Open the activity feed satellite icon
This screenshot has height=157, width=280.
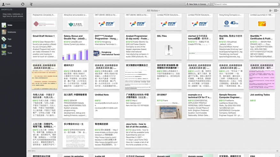pos(31,4)
